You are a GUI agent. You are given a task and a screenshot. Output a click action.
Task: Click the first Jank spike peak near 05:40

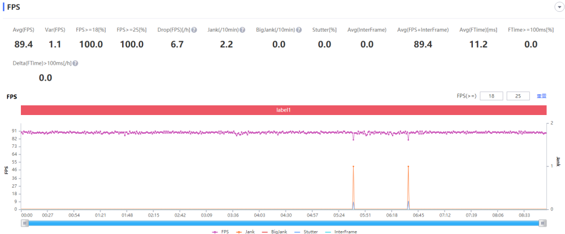(x=353, y=166)
